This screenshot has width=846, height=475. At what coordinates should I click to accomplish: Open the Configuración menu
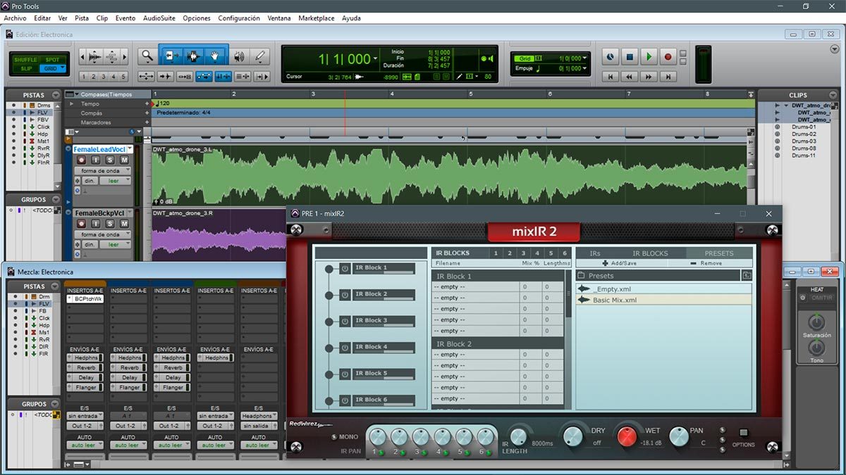click(239, 18)
